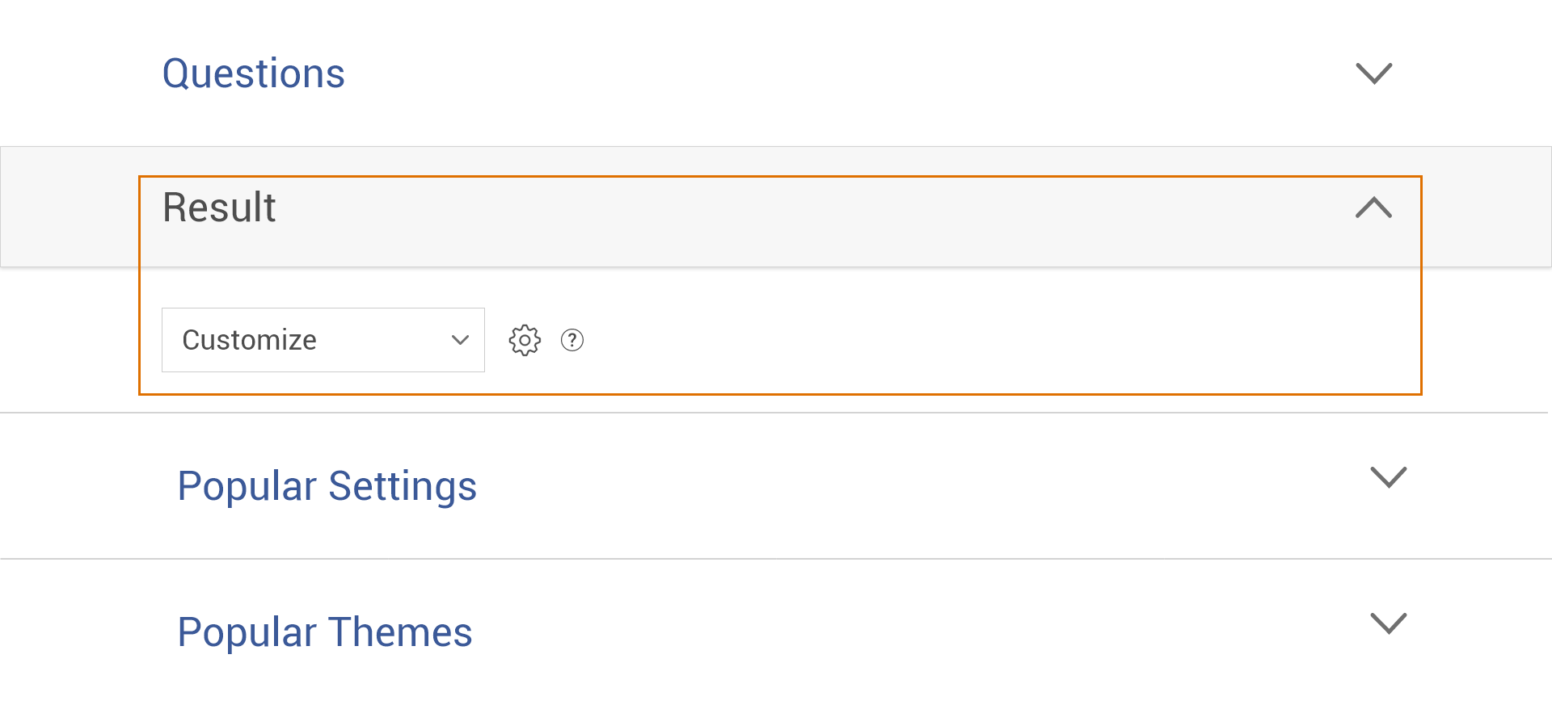1552x705 pixels.
Task: Click blank space in Popular Themes row
Action: coord(889,632)
